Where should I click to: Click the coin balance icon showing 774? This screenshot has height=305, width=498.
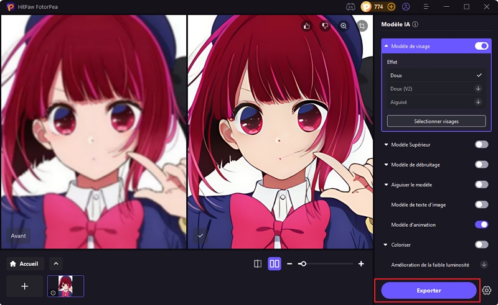click(366, 7)
